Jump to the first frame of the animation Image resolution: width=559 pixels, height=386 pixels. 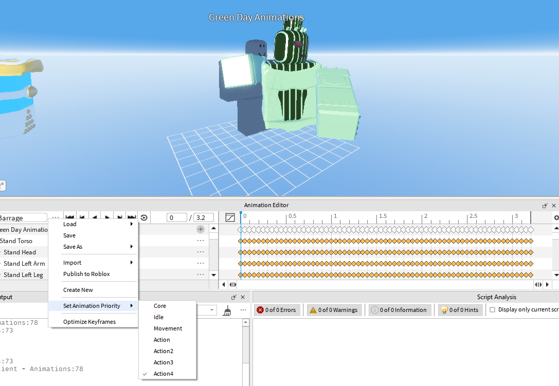(x=70, y=217)
